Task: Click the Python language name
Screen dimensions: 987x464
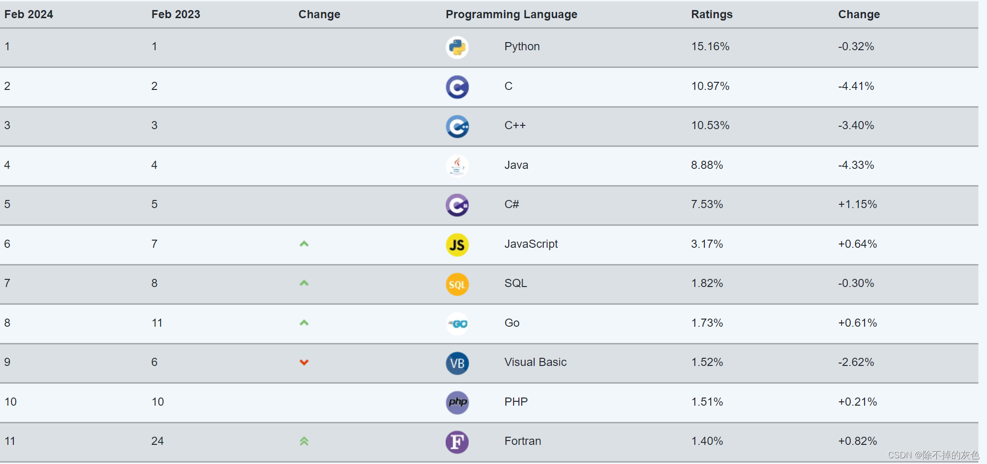Action: tap(522, 46)
